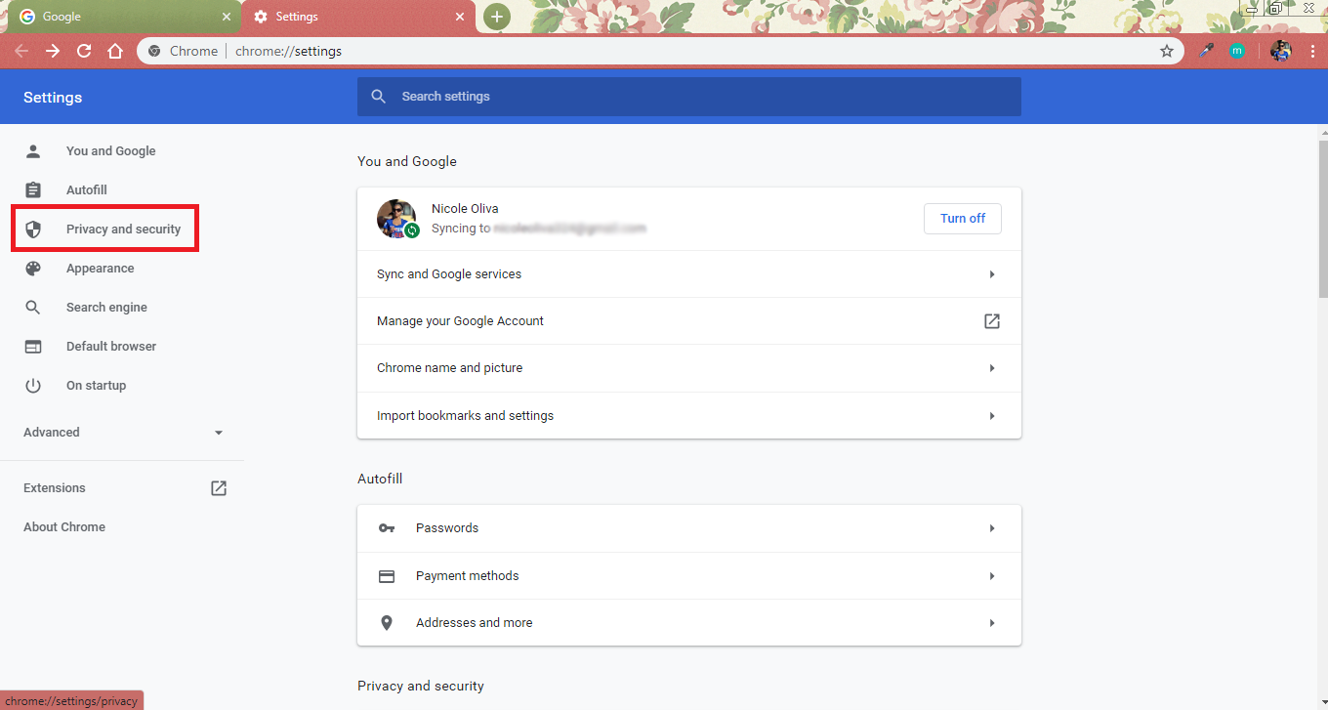Click the magnifier icon in Search settings
Viewport: 1328px width, 710px height.
coord(379,97)
